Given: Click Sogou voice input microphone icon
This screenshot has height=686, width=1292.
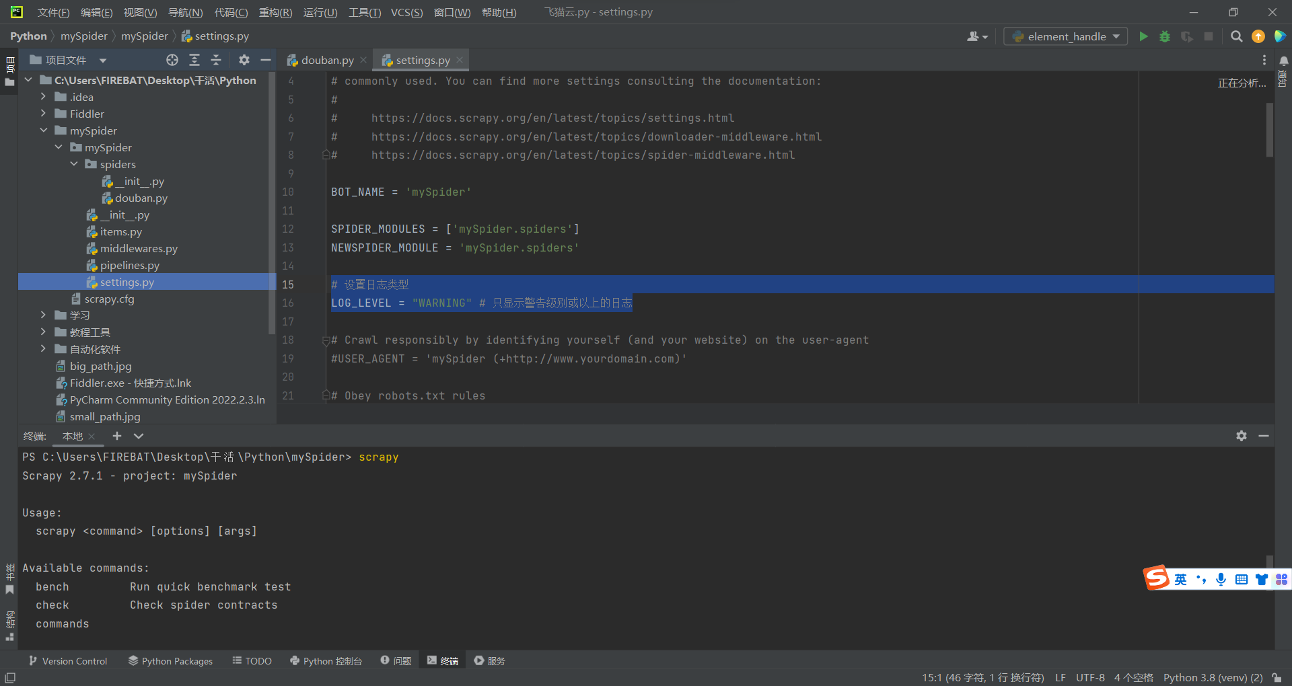Looking at the screenshot, I should (x=1221, y=579).
